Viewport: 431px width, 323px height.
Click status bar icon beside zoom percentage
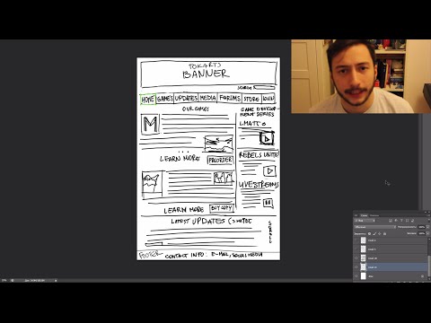13,280
